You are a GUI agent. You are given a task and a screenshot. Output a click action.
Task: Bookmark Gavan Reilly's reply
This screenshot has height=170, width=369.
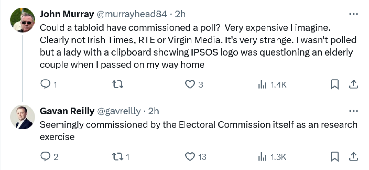(335, 156)
